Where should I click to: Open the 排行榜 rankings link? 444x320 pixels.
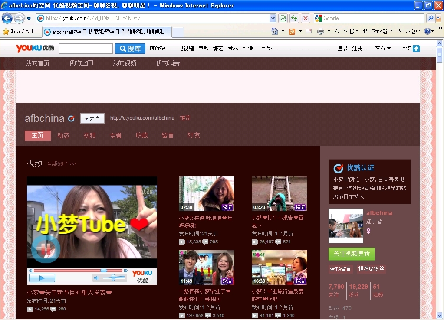[x=157, y=48]
